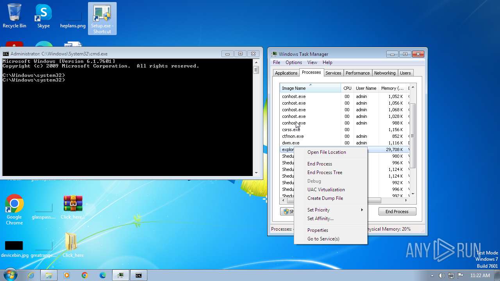Screen dimensions: 500x281
Task: Select the Setup.exe shortcut on the desktop
Action: tap(102, 19)
